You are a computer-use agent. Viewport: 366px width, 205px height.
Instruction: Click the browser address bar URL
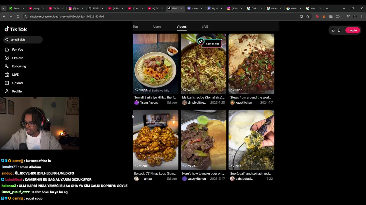click(x=67, y=17)
